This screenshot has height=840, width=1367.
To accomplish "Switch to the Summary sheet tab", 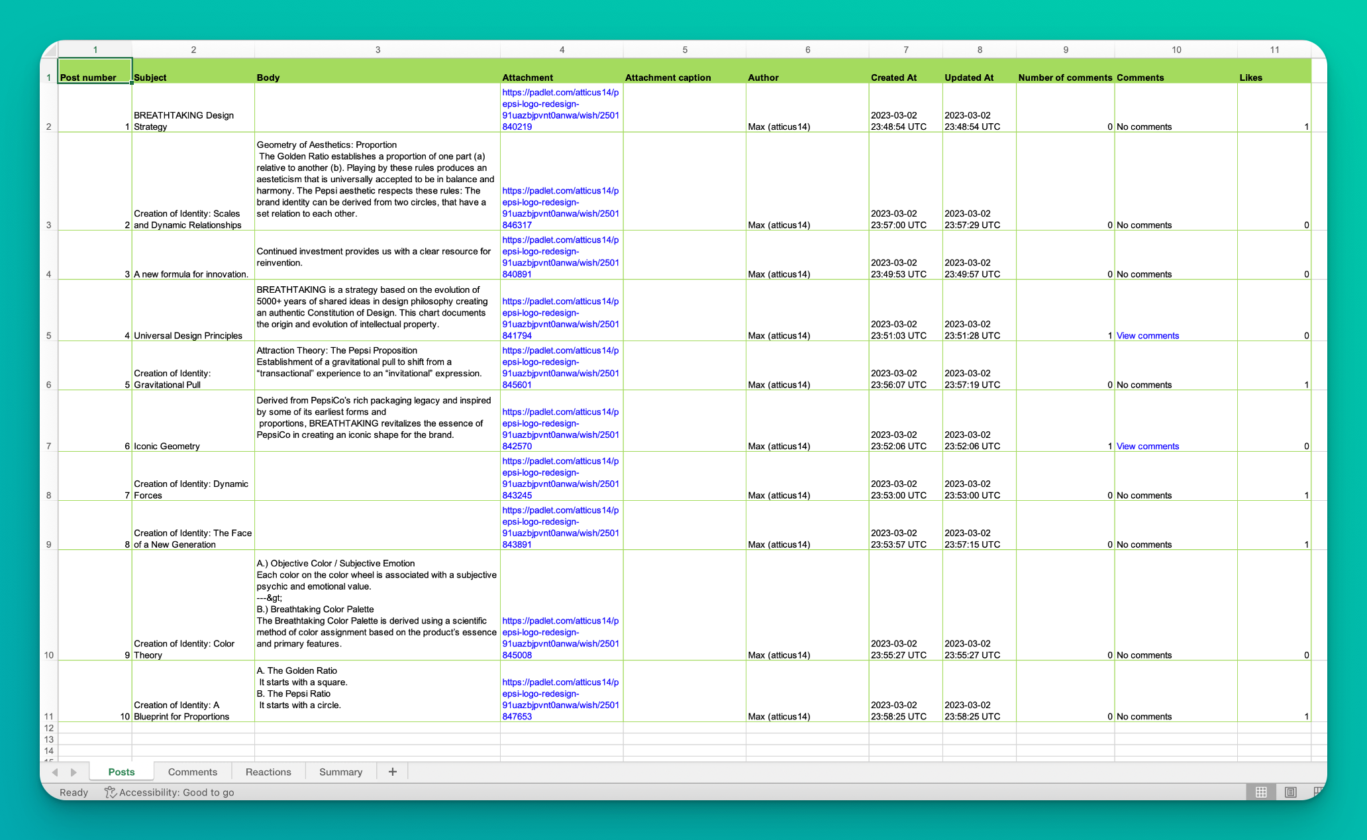I will (x=340, y=771).
